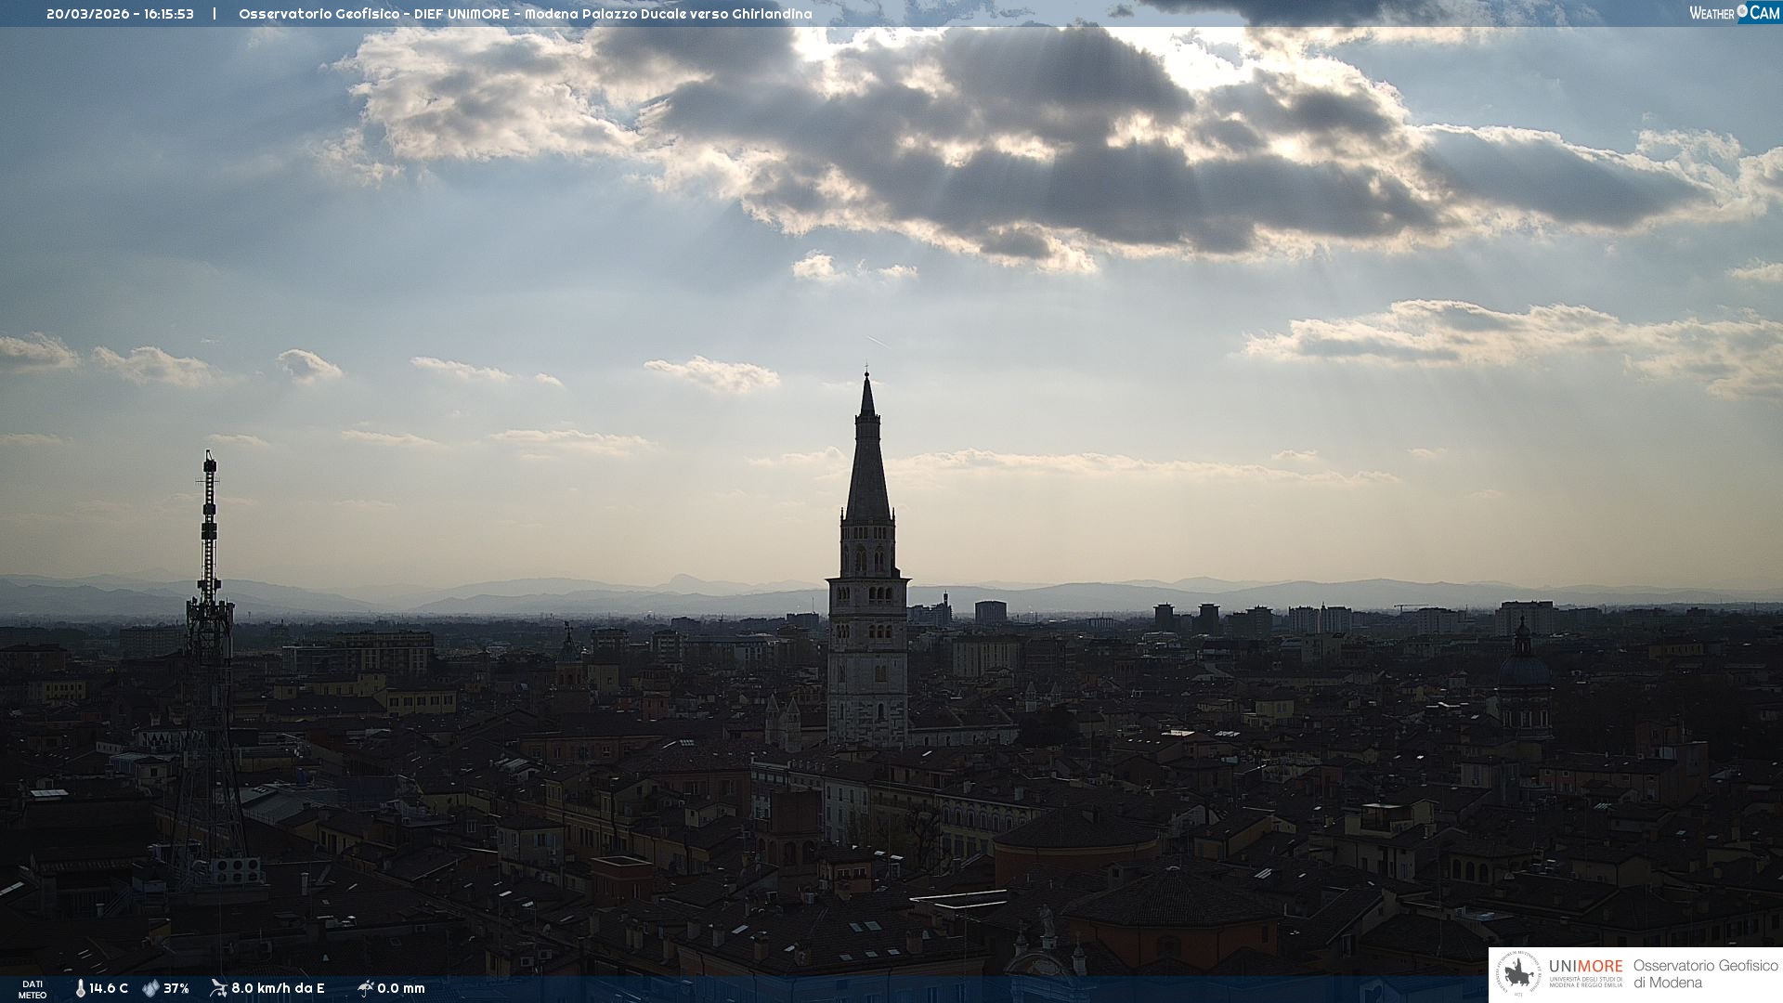Click the thermometer temperature icon
This screenshot has height=1003, width=1783.
(80, 988)
